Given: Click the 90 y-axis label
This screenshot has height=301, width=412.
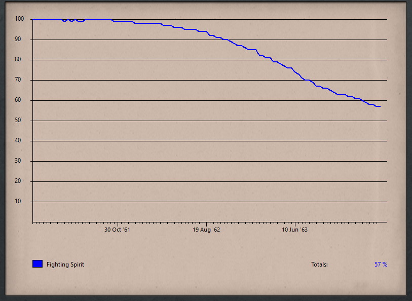Looking at the screenshot, I should coord(18,39).
